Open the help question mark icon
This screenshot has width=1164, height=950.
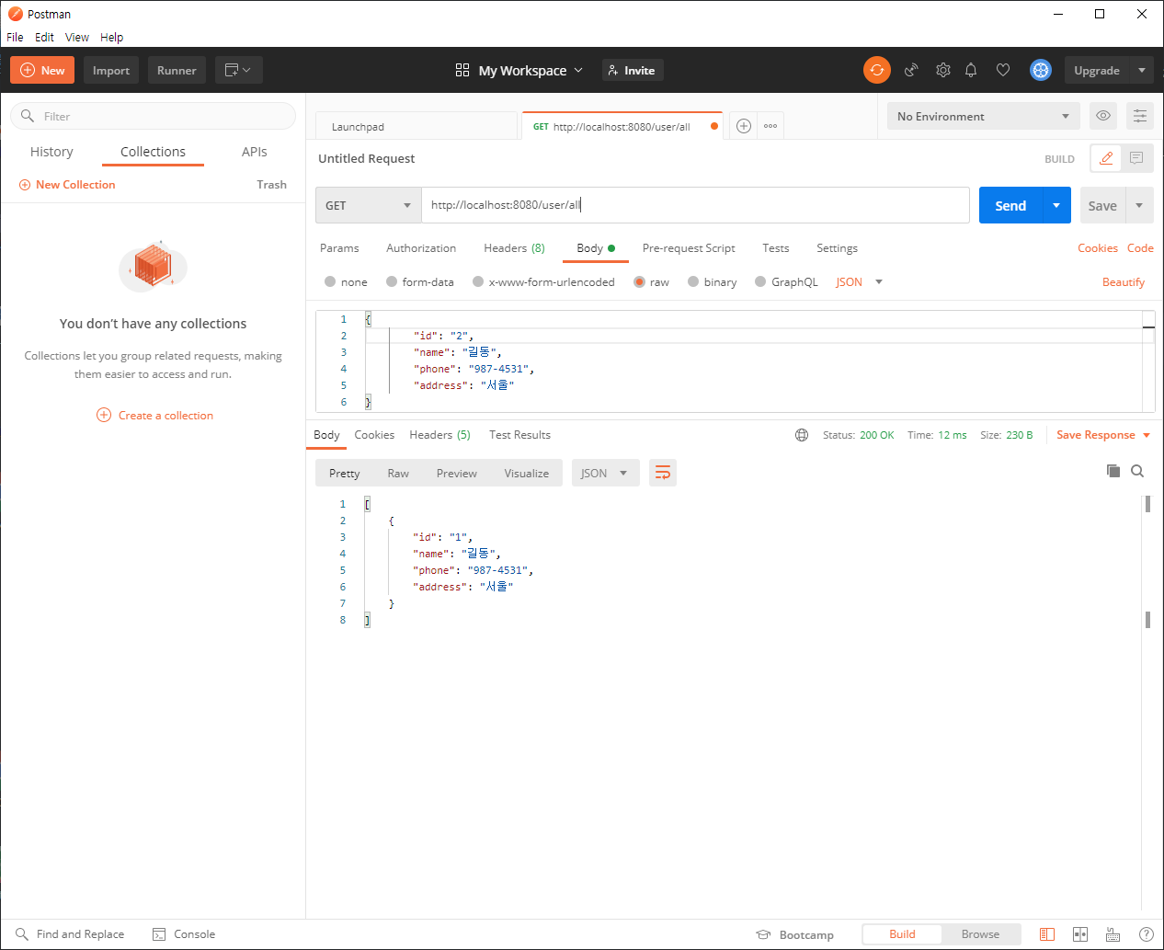1147,934
